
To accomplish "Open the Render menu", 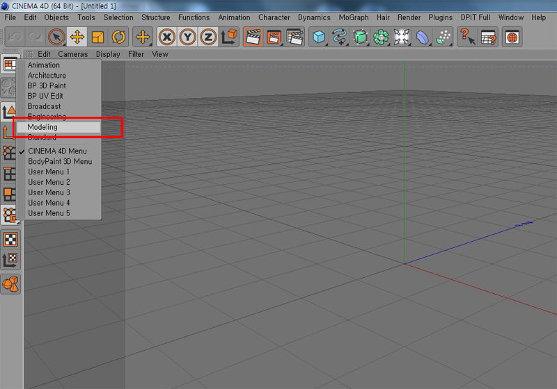I will click(x=409, y=17).
